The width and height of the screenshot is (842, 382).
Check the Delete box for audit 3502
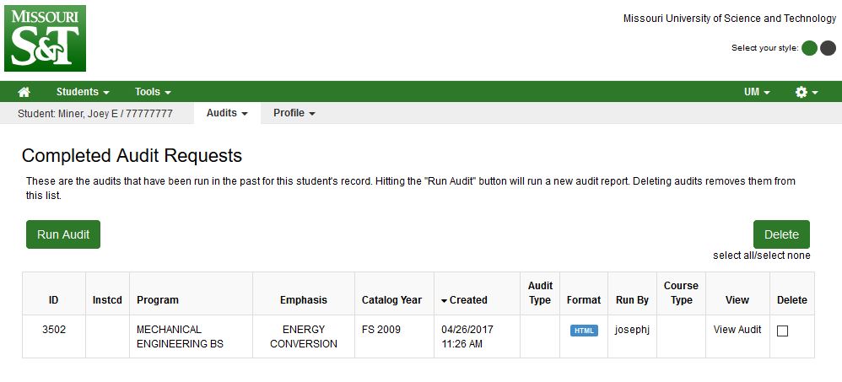tap(782, 331)
